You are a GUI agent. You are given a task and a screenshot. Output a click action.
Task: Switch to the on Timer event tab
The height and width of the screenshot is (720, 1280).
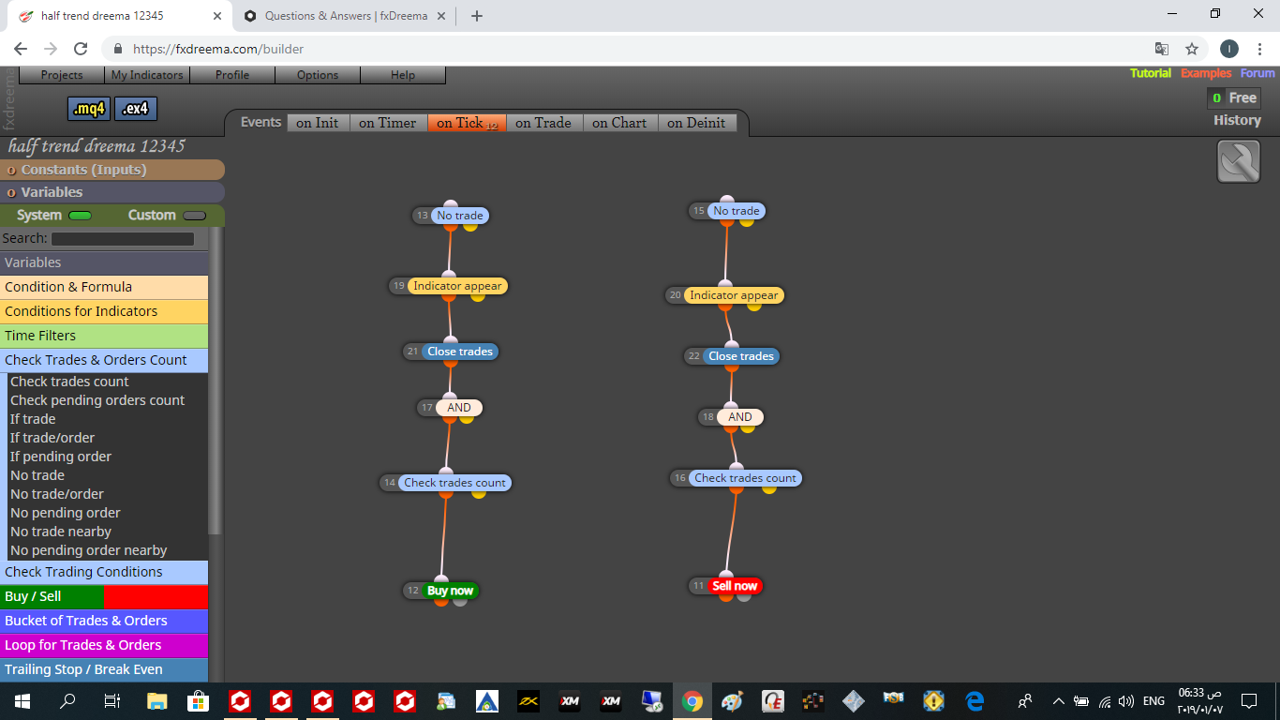387,123
